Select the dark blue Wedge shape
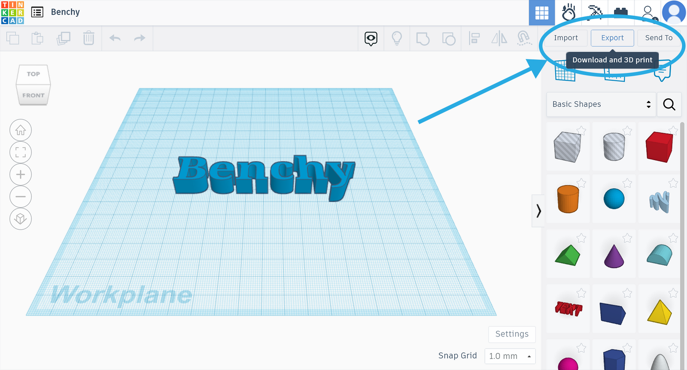The width and height of the screenshot is (687, 370). [x=613, y=313]
